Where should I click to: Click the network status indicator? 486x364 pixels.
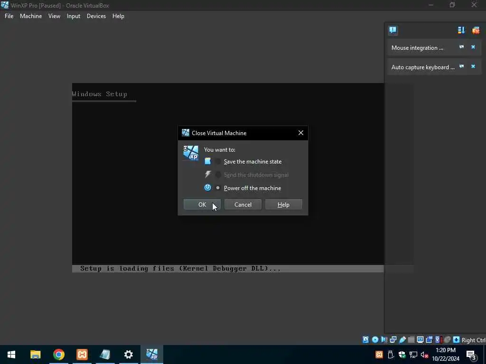(393, 339)
